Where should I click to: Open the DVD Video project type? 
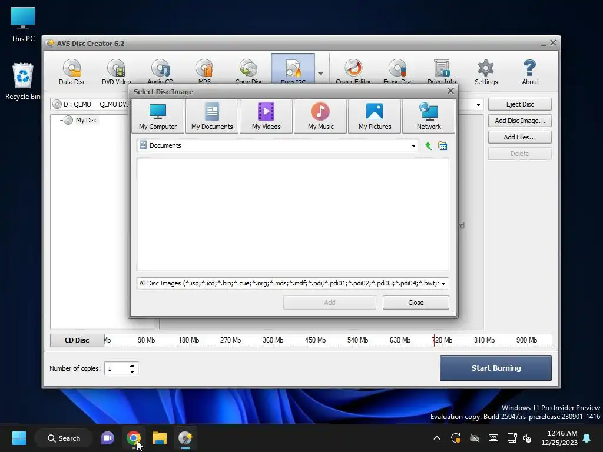(116, 72)
